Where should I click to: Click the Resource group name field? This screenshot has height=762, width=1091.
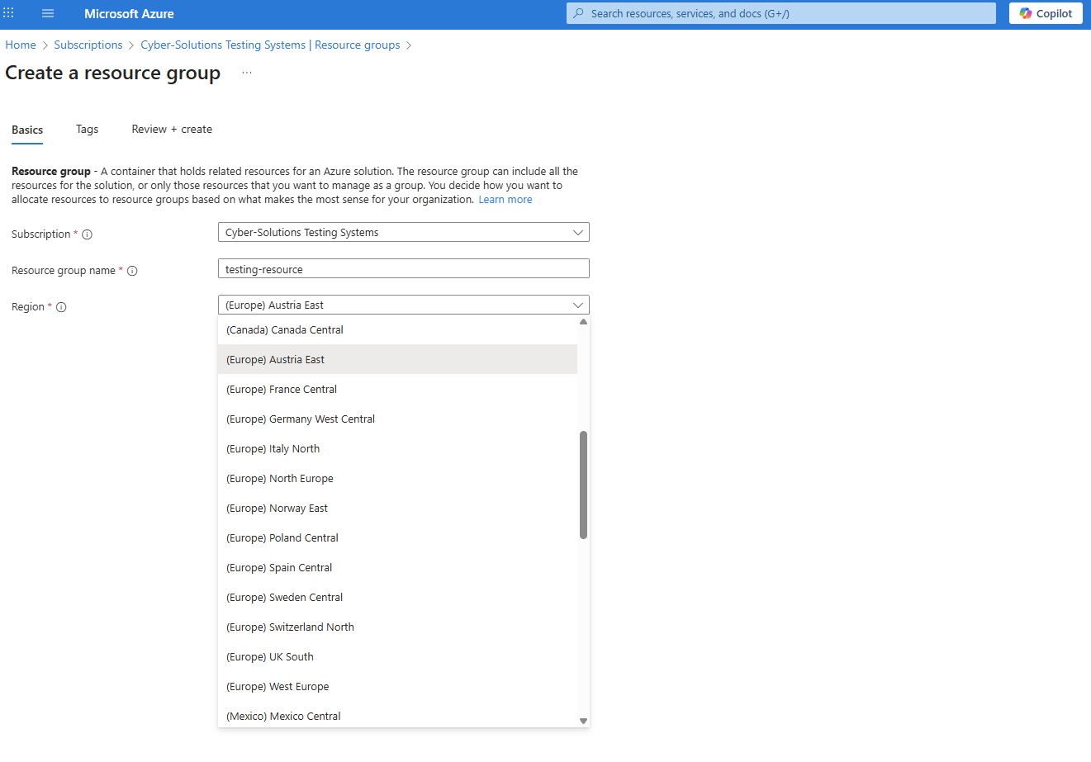click(403, 268)
